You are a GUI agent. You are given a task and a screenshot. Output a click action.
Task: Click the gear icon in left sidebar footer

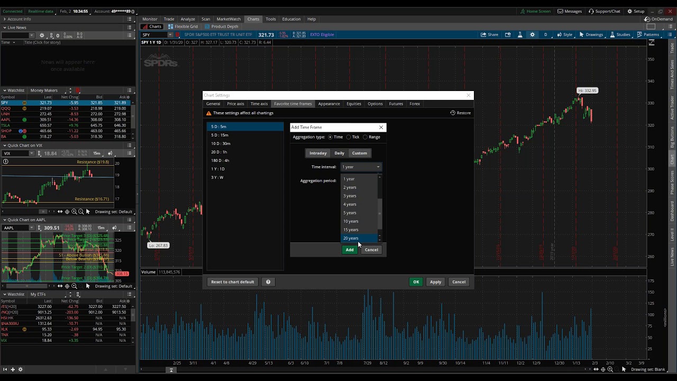(21, 369)
